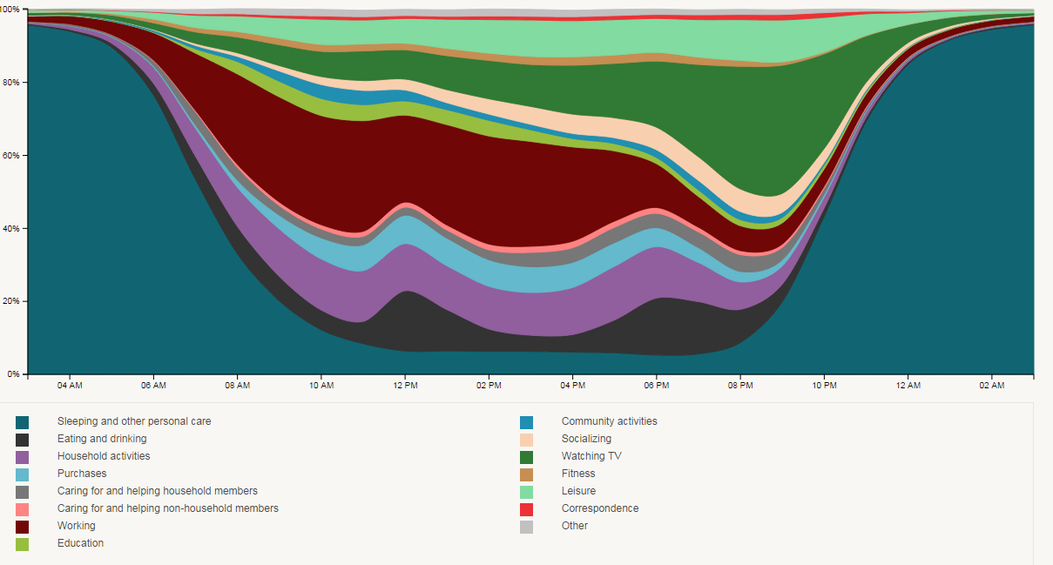Click the Eating and drinking color swatch

[22, 440]
